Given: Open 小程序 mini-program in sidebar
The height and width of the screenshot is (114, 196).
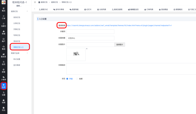Looking at the screenshot, I should tap(3, 78).
